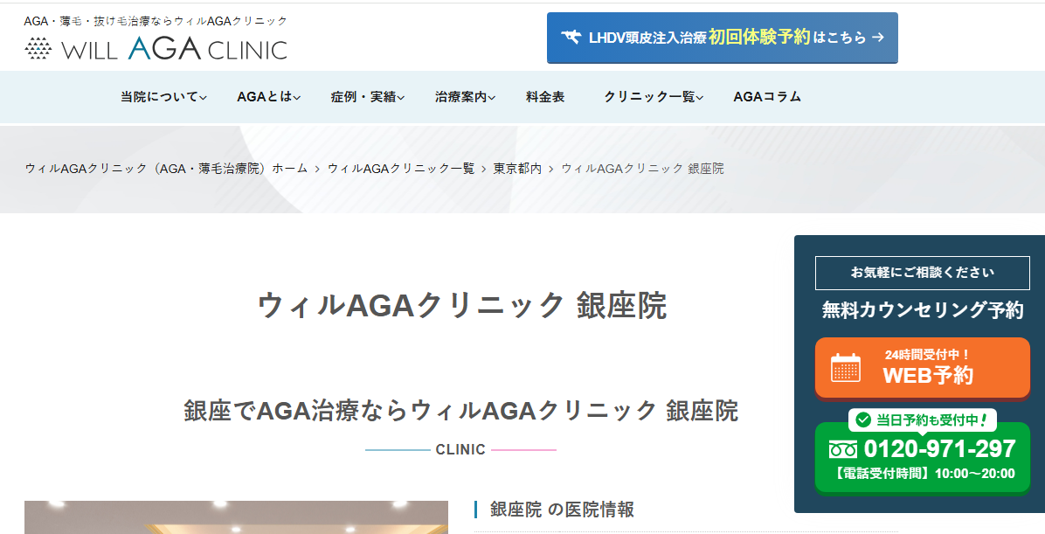The image size is (1045, 534).
Task: Click 銀座でAGA治療なら heading
Action: click(x=461, y=411)
